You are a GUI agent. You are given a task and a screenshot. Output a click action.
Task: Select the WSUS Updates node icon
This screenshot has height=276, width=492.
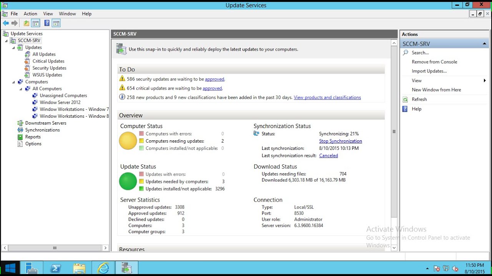(x=27, y=75)
